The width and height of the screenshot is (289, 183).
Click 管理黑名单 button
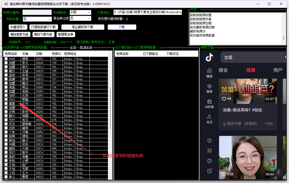tap(66, 34)
